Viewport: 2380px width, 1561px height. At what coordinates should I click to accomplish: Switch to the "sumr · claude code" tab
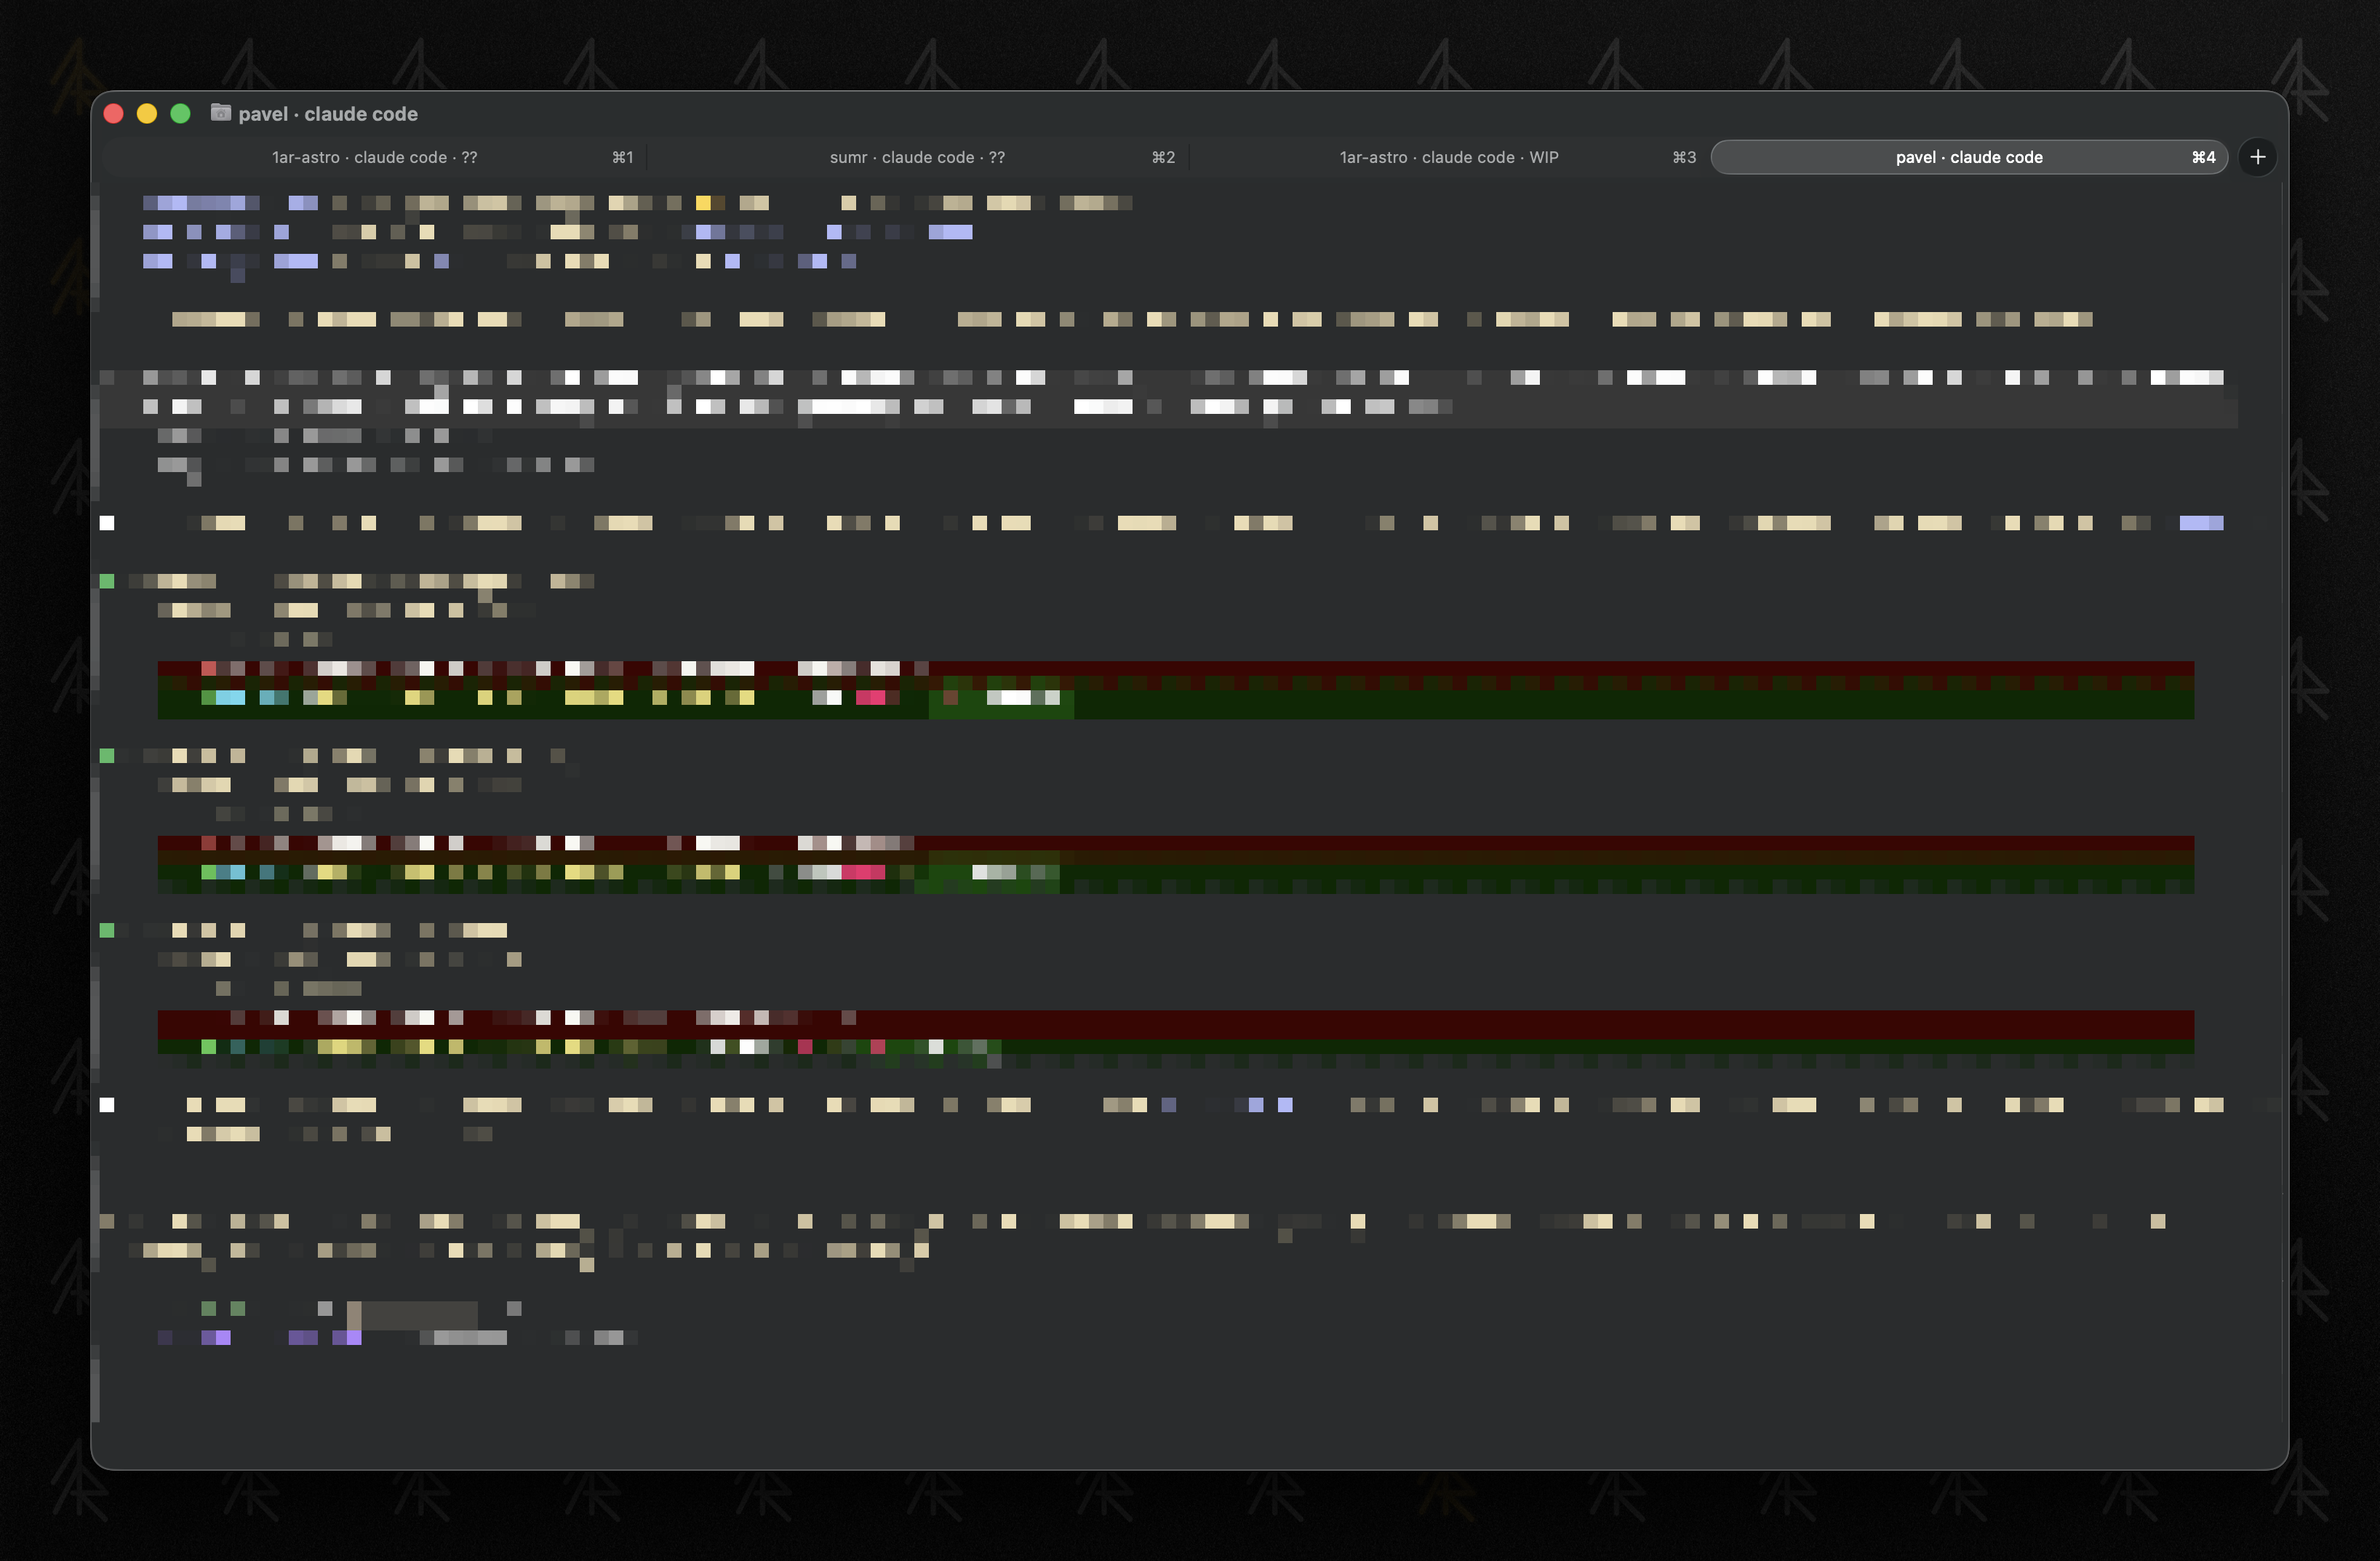(915, 157)
